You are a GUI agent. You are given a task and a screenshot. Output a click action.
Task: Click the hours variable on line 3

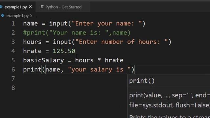pyautogui.click(x=32, y=42)
